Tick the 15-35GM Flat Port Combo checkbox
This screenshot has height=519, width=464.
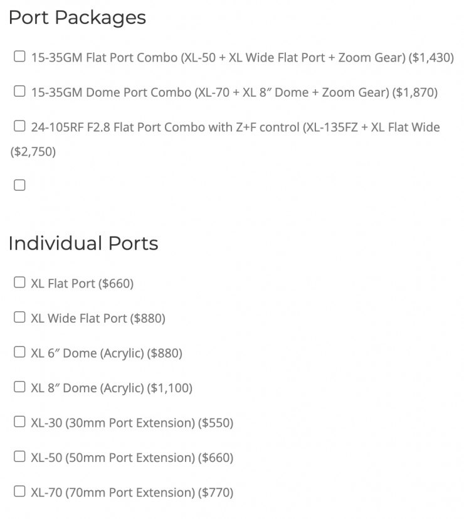[x=19, y=58]
